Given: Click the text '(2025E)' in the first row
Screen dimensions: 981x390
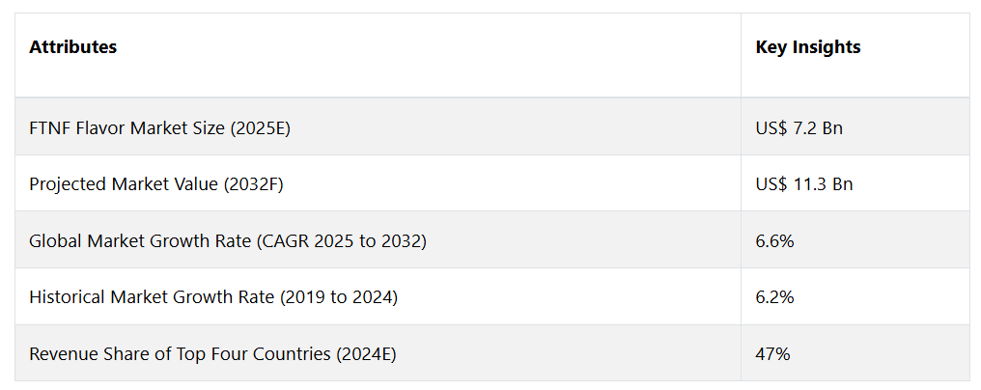Looking at the screenshot, I should click(x=261, y=128).
